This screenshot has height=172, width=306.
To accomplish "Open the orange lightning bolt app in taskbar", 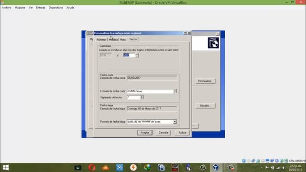I will [133, 168].
